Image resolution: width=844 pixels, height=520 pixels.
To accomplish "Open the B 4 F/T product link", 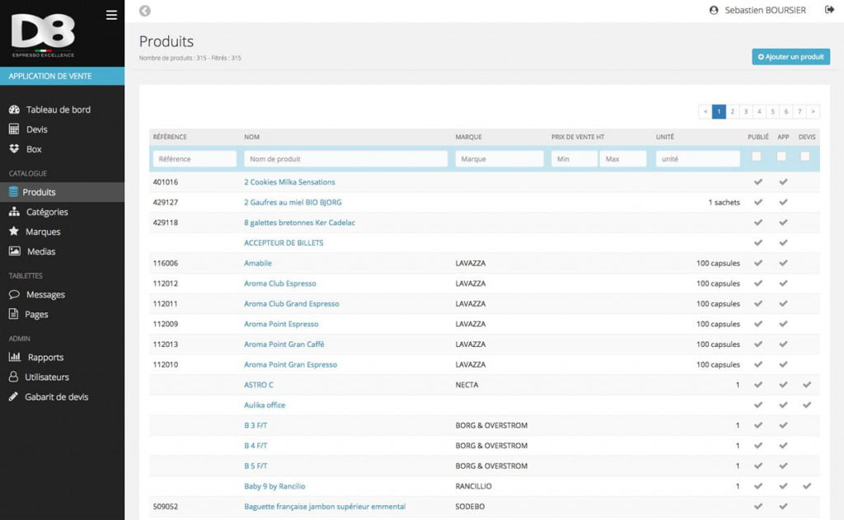I will [x=256, y=446].
